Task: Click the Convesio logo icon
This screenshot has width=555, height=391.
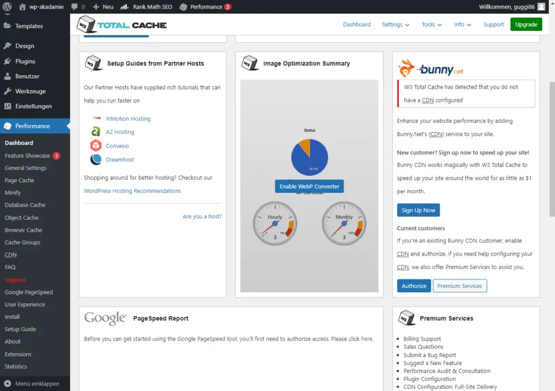Action: tap(95, 145)
